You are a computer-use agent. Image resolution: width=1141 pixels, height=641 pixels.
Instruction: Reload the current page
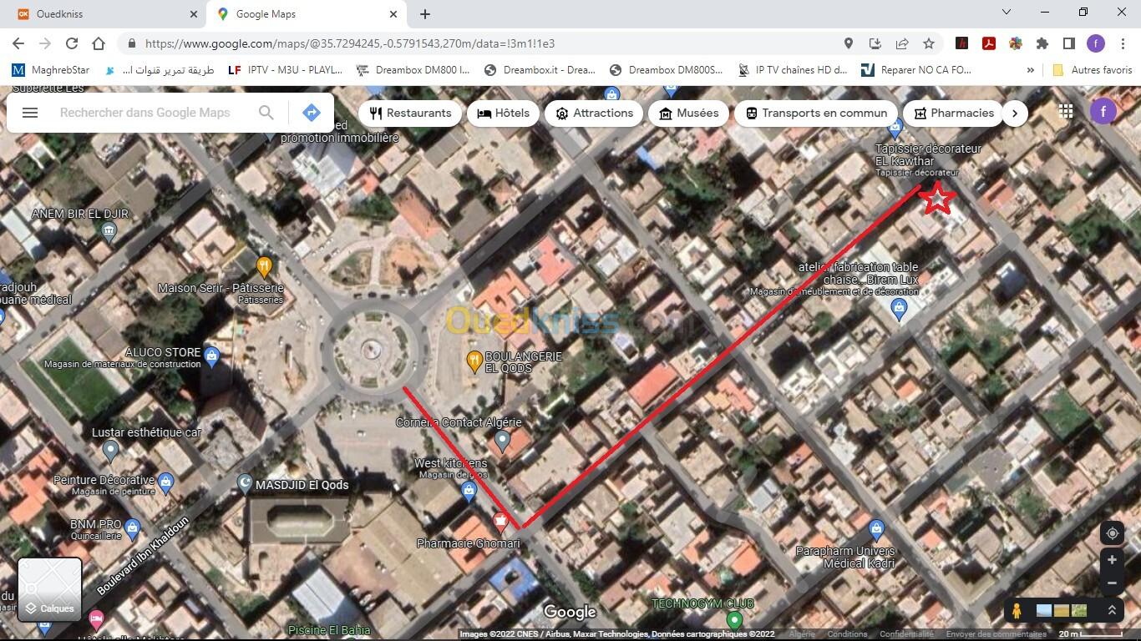pos(72,43)
